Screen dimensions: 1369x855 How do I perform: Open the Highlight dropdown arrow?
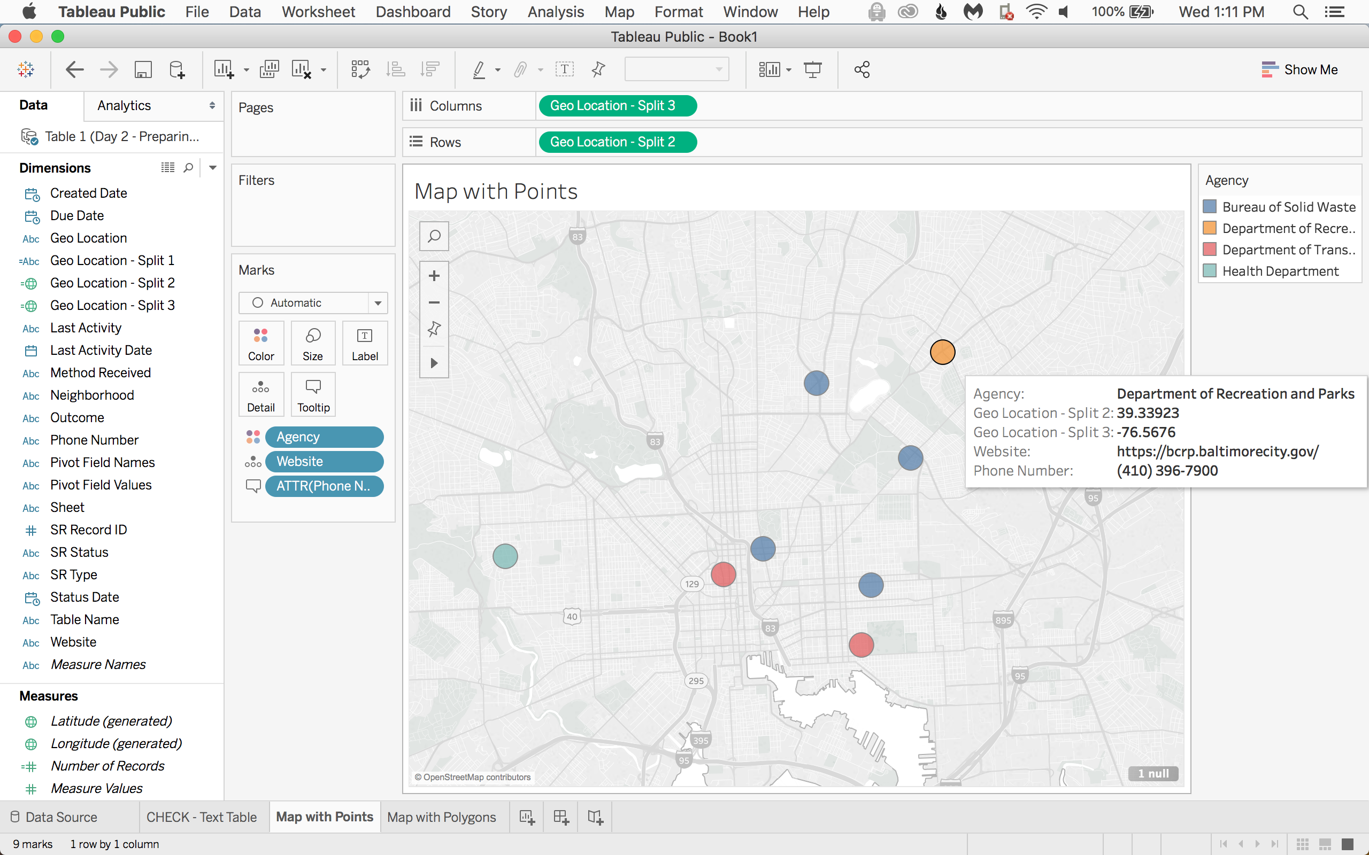[498, 70]
